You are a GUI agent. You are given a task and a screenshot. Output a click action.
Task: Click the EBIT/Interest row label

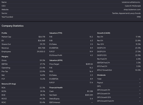[55, 102]
